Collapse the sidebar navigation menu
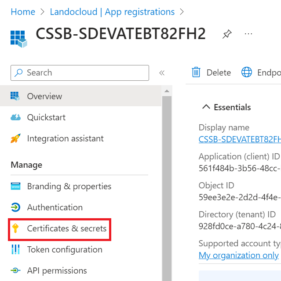This screenshot has width=281, height=281. click(x=162, y=73)
